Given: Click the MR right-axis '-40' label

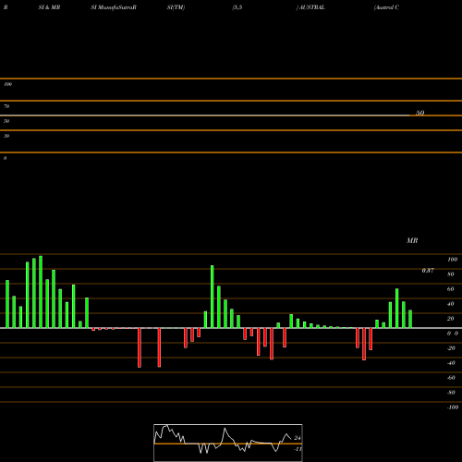Looking at the screenshot, I should click(451, 363).
